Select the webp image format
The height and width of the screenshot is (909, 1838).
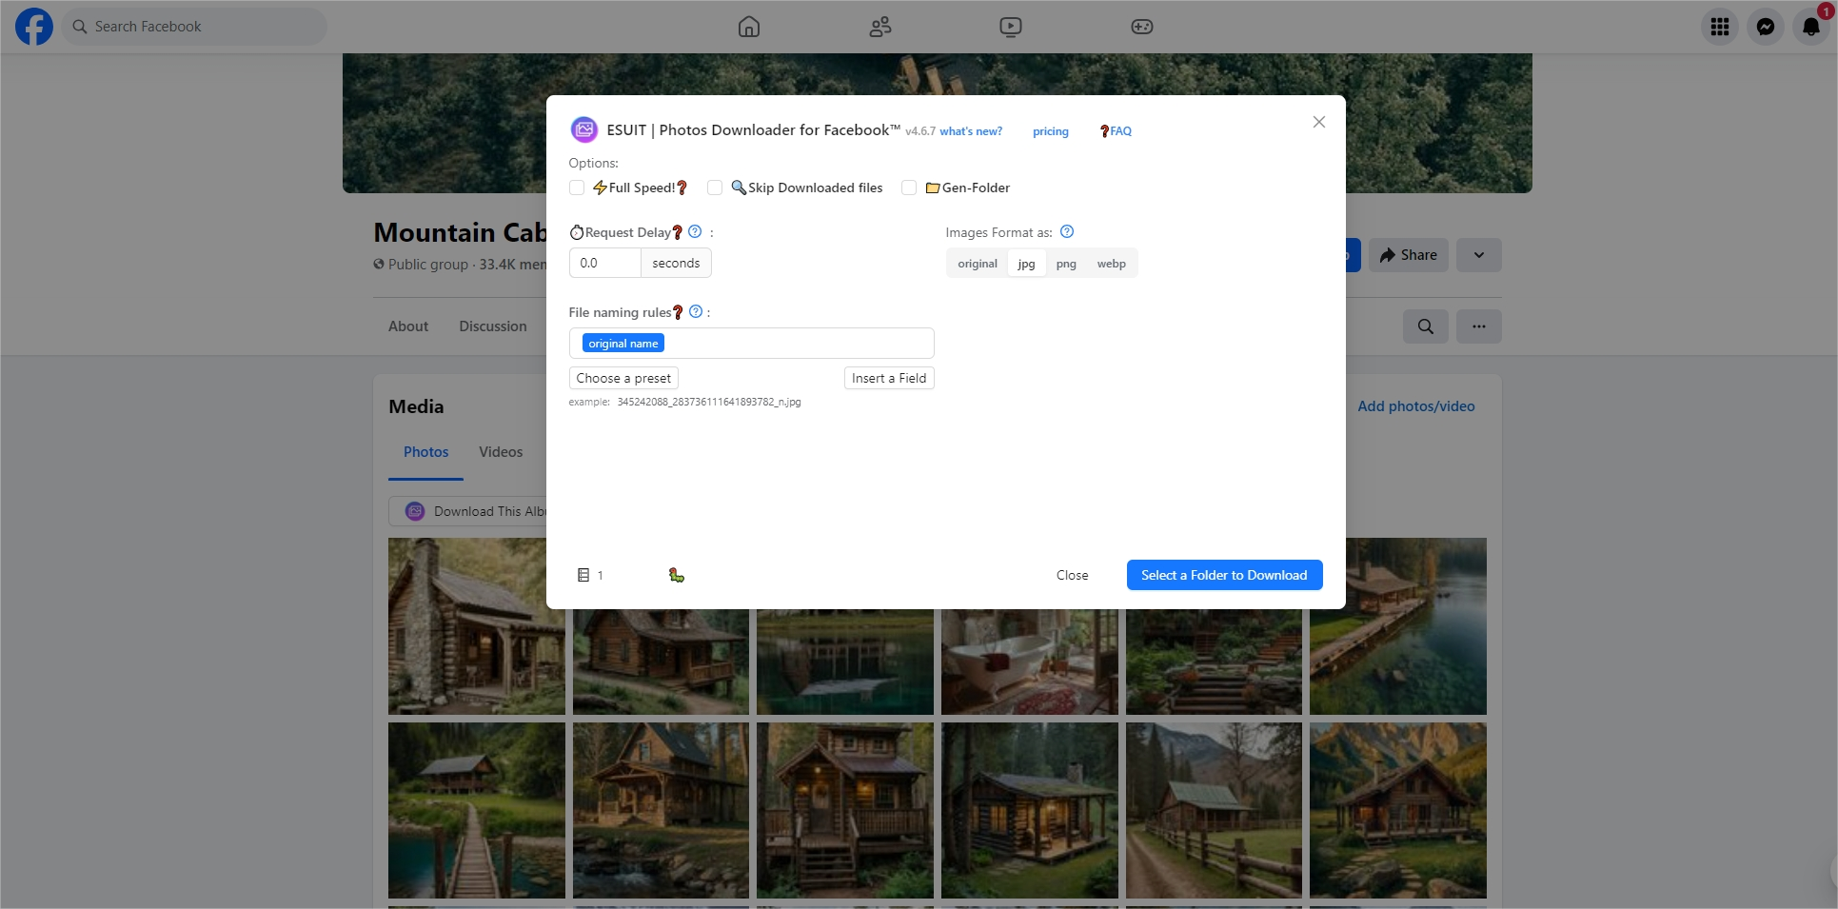(x=1111, y=264)
